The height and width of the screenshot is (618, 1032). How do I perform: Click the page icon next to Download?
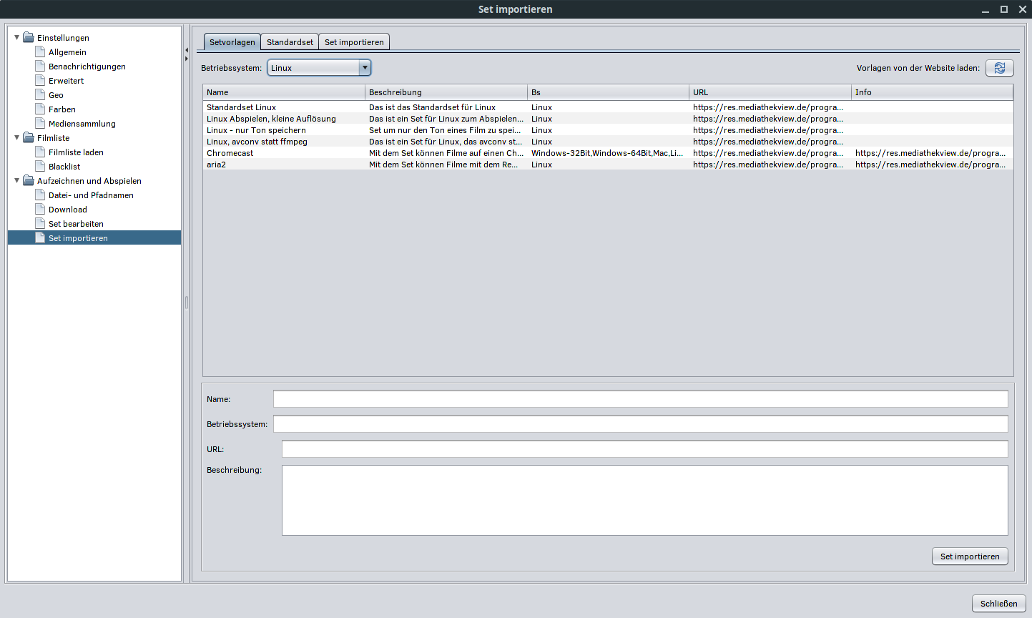click(41, 210)
